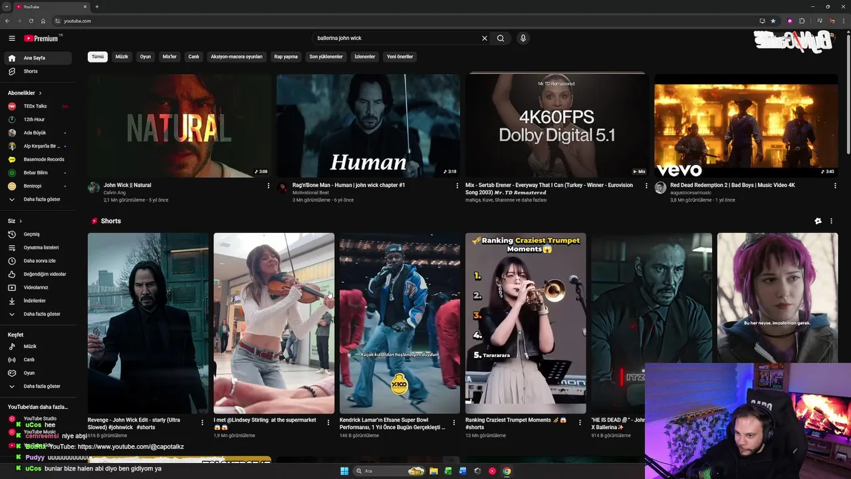The image size is (851, 479).
Task: Open the Ada Büyük channel
Action: (38, 132)
